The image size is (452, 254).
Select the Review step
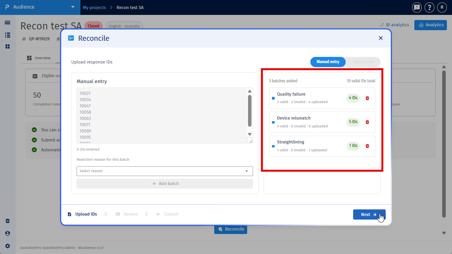coord(127,214)
